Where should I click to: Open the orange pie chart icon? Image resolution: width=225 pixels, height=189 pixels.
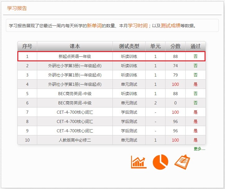pos(161,162)
